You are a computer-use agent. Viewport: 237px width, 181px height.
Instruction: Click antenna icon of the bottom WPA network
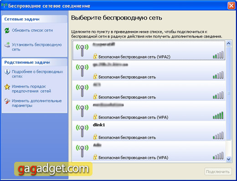(82, 151)
